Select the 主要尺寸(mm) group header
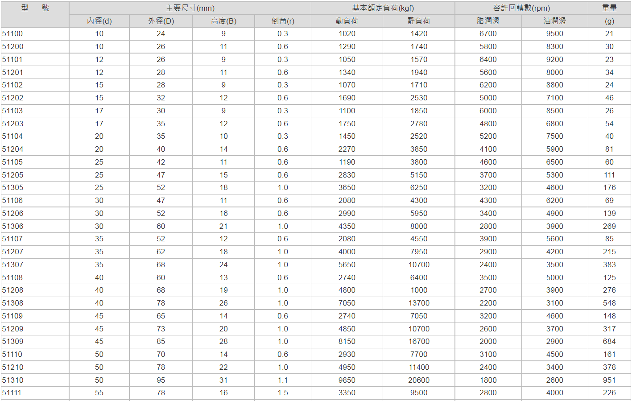Screen dimensions: 632x401 tap(190, 8)
